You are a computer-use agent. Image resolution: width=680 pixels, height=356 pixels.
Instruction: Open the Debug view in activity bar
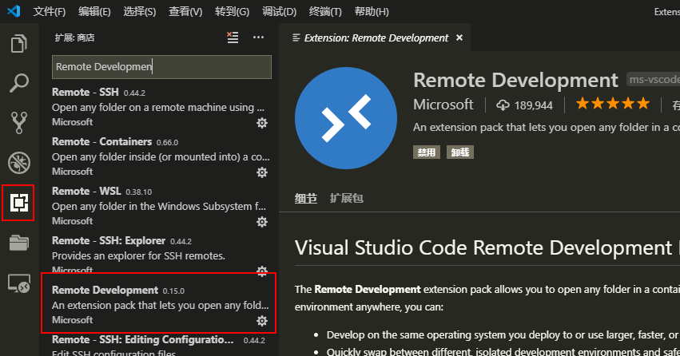pos(19,162)
